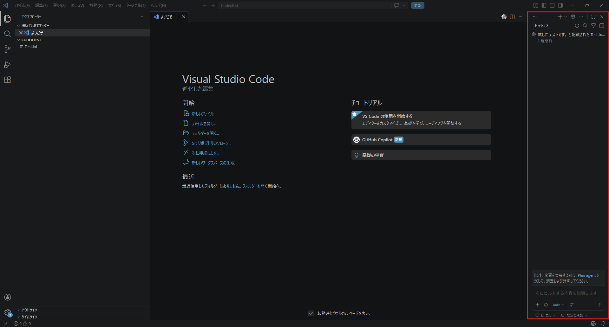Viewport: 609px width, 327px height.
Task: Open the Source Control view
Action: coord(7,49)
